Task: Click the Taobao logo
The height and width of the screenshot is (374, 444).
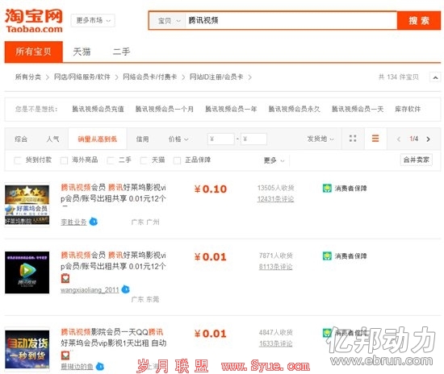Action: pos(34,21)
